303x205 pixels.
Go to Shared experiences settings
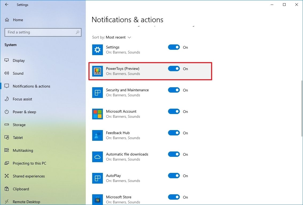pos(43,176)
